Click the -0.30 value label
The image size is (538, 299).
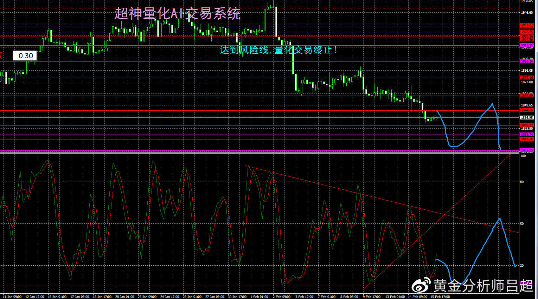tap(25, 56)
